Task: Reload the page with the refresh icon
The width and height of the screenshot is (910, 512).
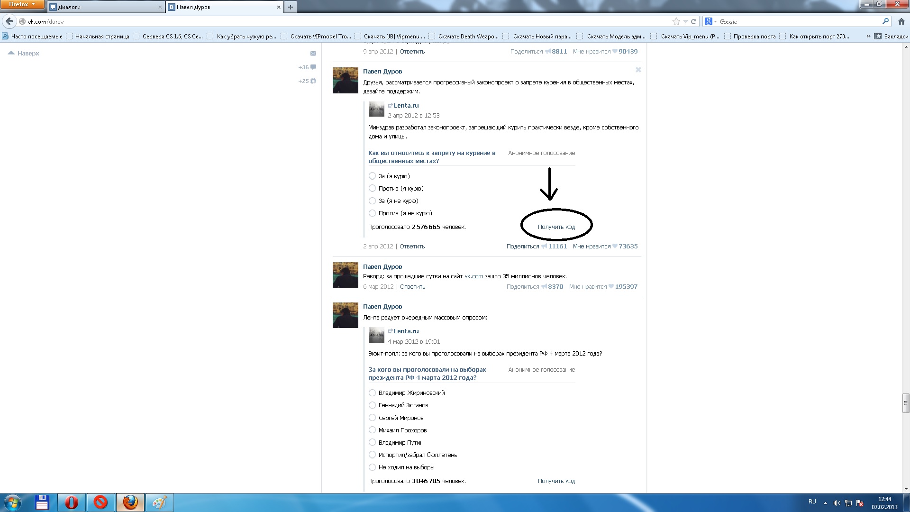Action: click(693, 21)
